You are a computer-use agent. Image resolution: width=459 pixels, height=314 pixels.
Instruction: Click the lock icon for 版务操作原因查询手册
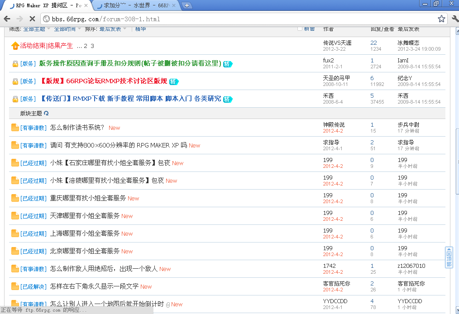tap(15, 64)
